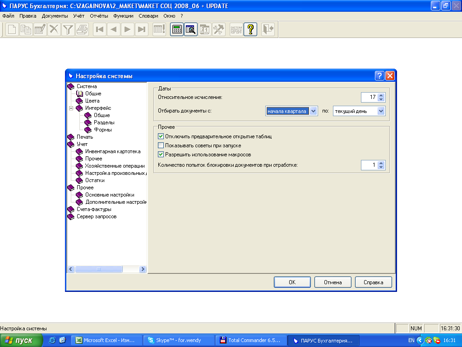Select Хозяйственные операции tree item
This screenshot has width=462, height=347.
(x=115, y=166)
